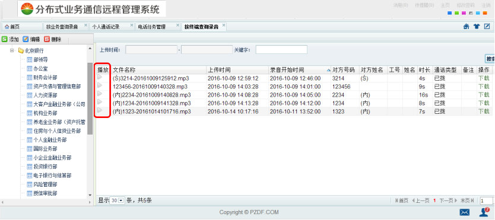495x220 pixels.
Task: Jump to 首页 in pagination
Action: tap(402, 200)
